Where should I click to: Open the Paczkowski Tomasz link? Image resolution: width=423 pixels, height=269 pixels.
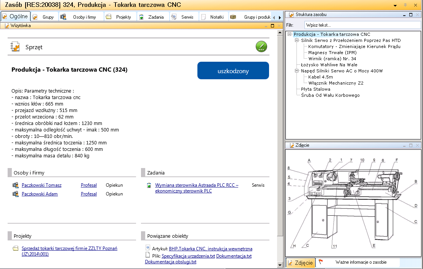(42, 185)
